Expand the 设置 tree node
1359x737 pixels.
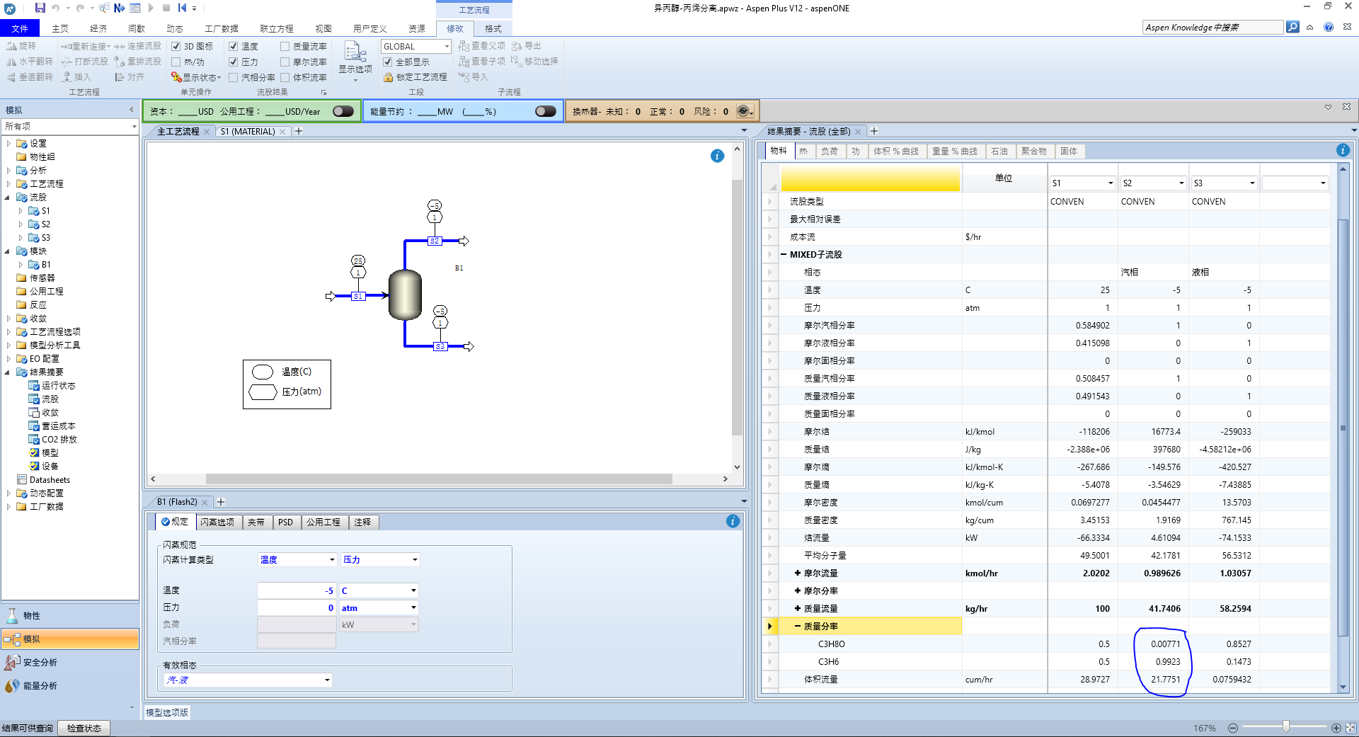8,143
